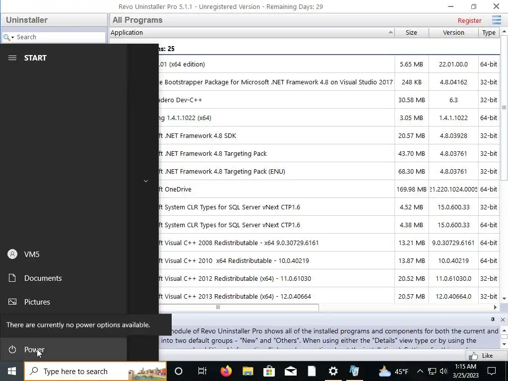Open Settings gear in the taskbar
The width and height of the screenshot is (508, 381).
click(333, 371)
